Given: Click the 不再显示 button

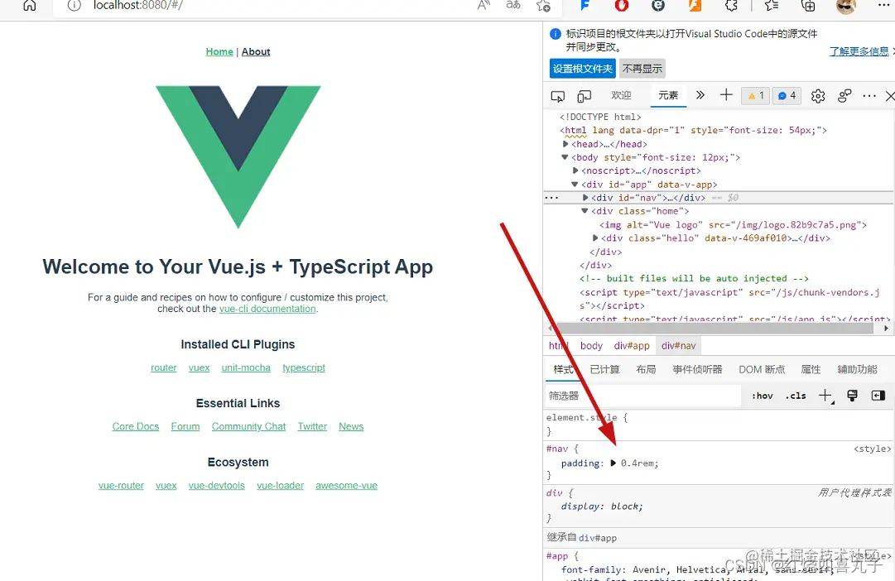Looking at the screenshot, I should (x=642, y=69).
